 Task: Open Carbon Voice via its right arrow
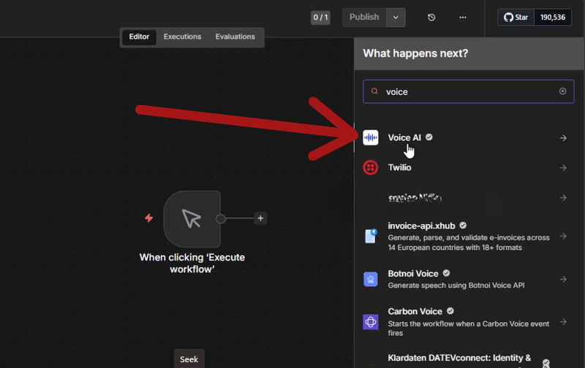[563, 321]
